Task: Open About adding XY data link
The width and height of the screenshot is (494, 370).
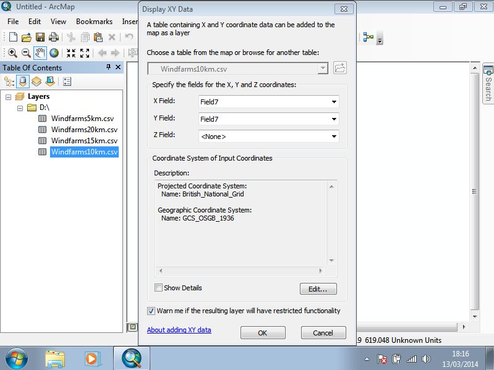Action: [x=179, y=330]
